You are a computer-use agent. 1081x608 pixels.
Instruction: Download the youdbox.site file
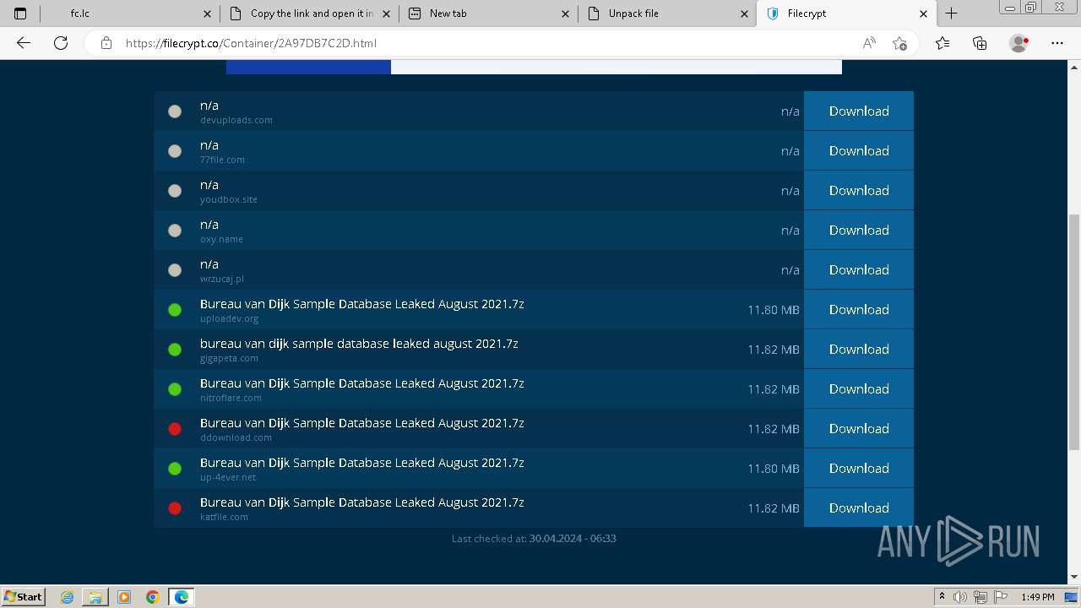point(859,190)
